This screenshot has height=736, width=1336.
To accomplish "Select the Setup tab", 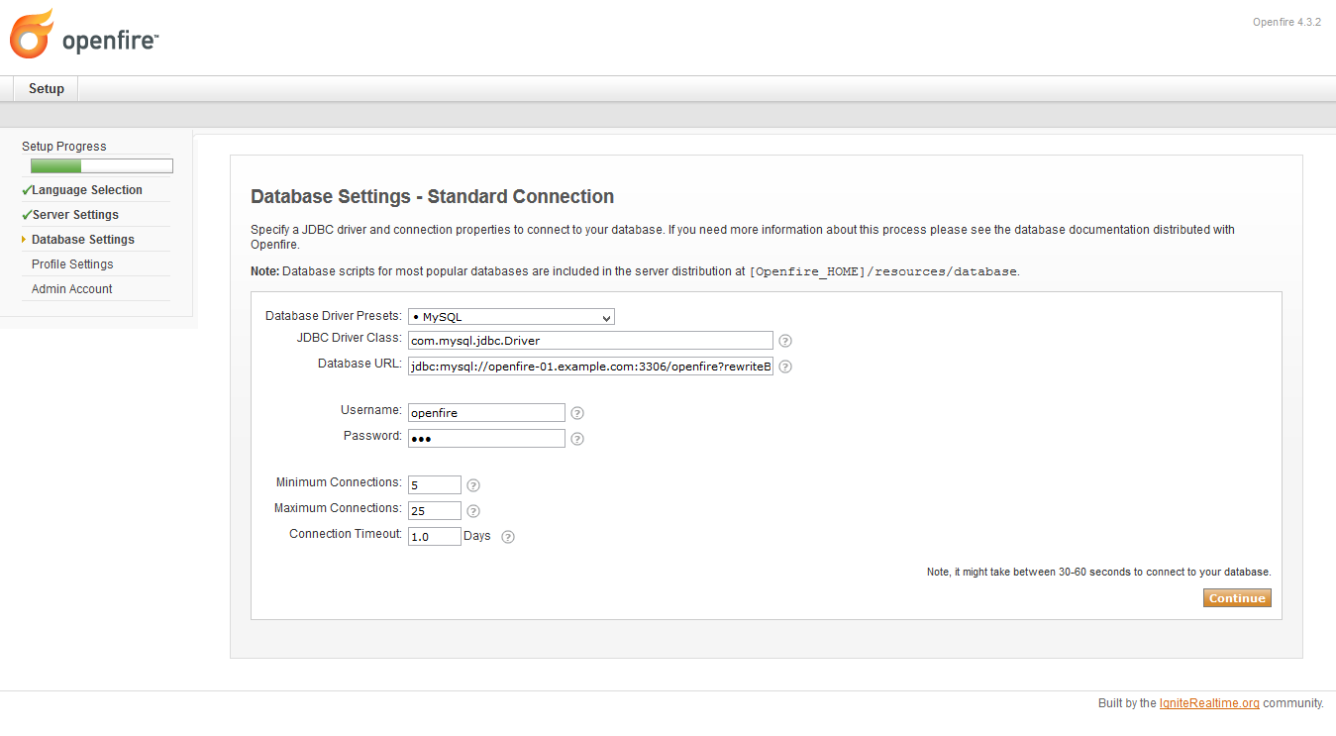I will coord(46,88).
